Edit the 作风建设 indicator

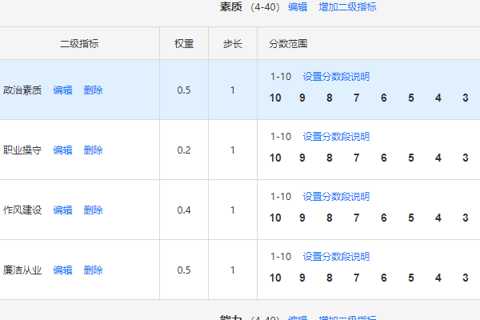[62, 210]
